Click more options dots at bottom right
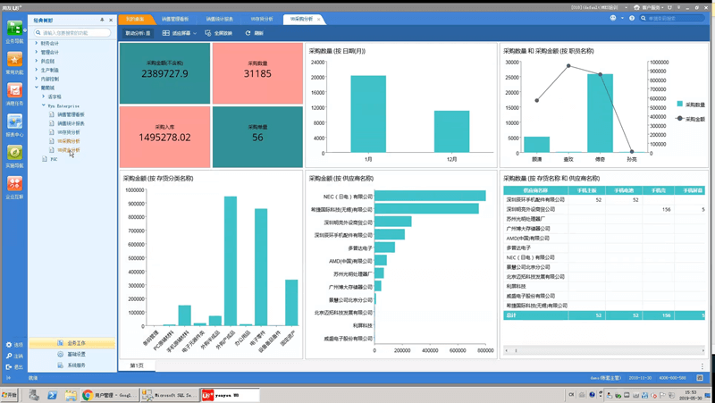Image resolution: width=715 pixels, height=403 pixels. [x=702, y=365]
